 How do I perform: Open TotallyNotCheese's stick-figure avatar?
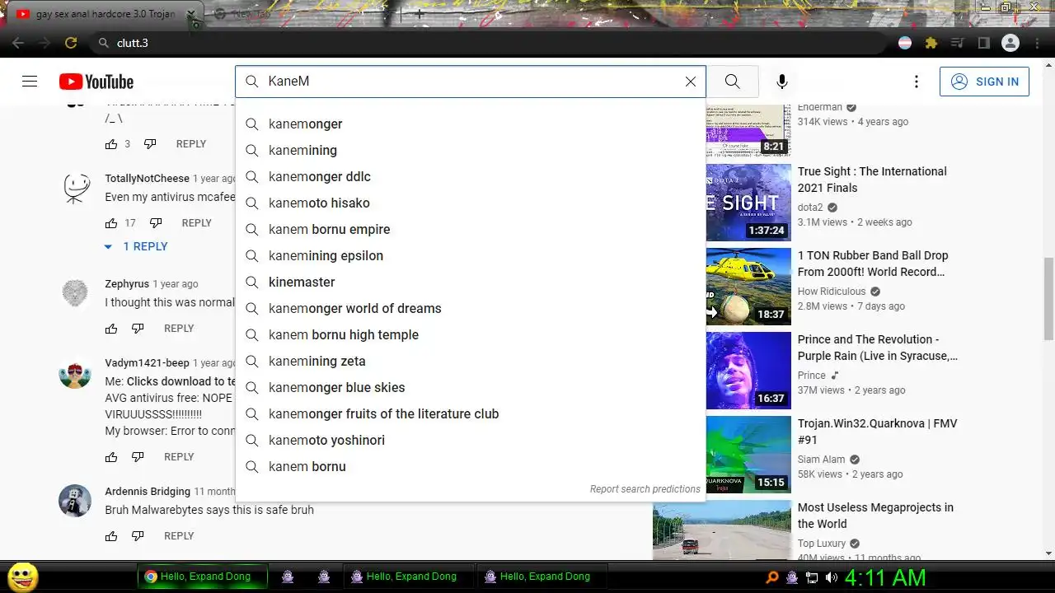(x=75, y=188)
